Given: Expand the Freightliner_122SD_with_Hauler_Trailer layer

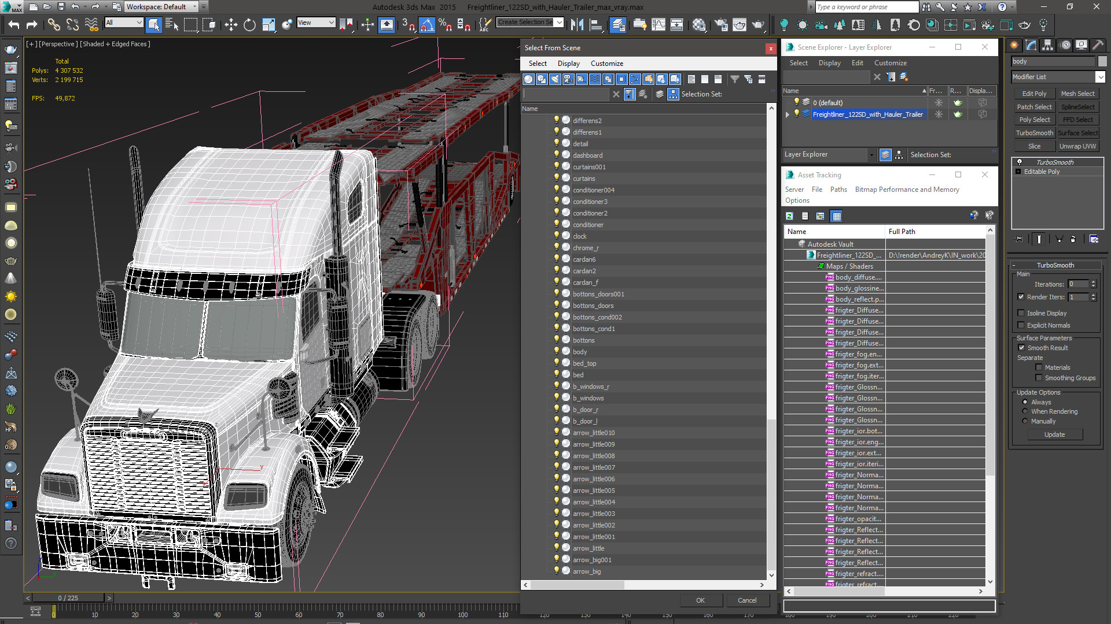Looking at the screenshot, I should point(787,114).
